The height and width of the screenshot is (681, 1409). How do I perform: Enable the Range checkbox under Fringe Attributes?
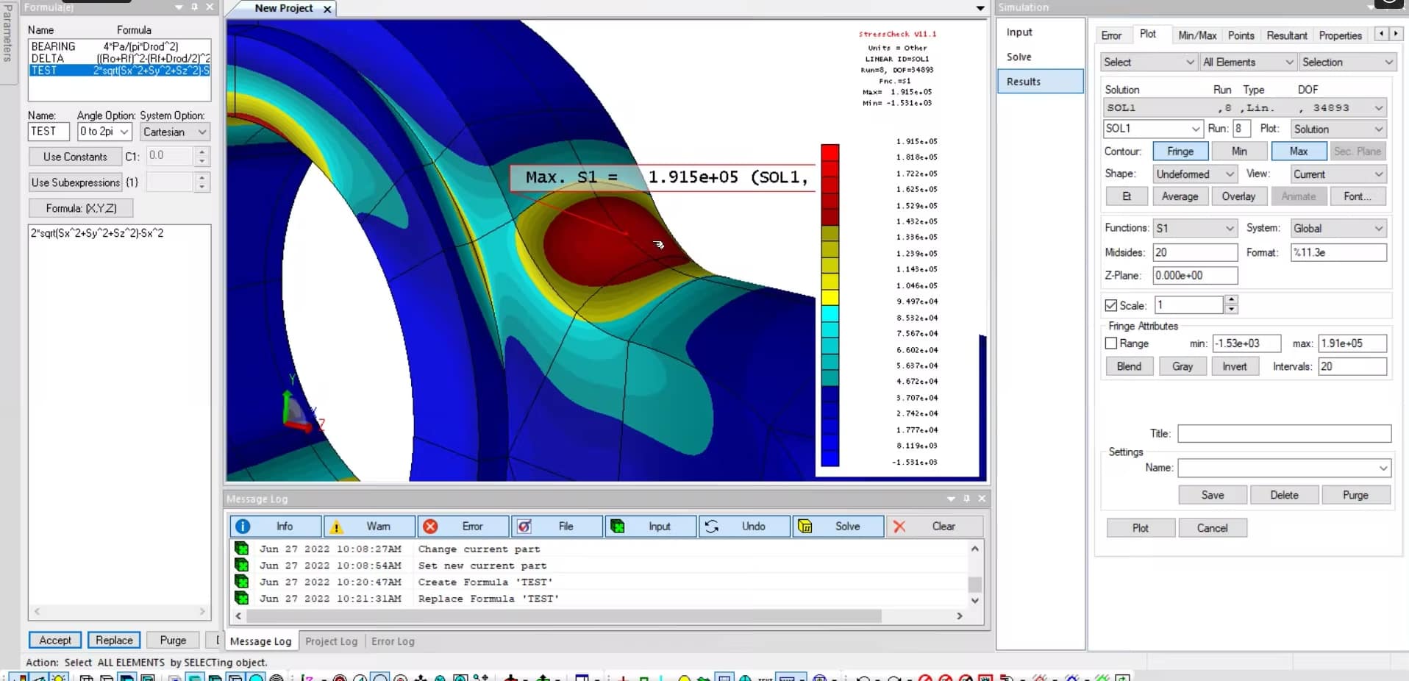coord(1110,343)
